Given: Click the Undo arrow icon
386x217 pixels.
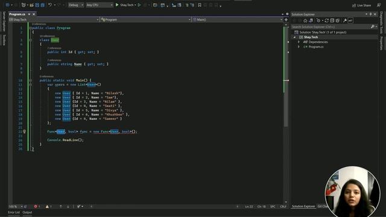Looking at the screenshot, I should (49, 5).
